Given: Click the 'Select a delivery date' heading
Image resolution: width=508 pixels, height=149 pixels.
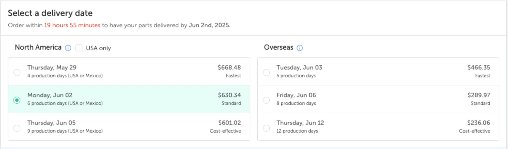Looking at the screenshot, I should (50, 13).
